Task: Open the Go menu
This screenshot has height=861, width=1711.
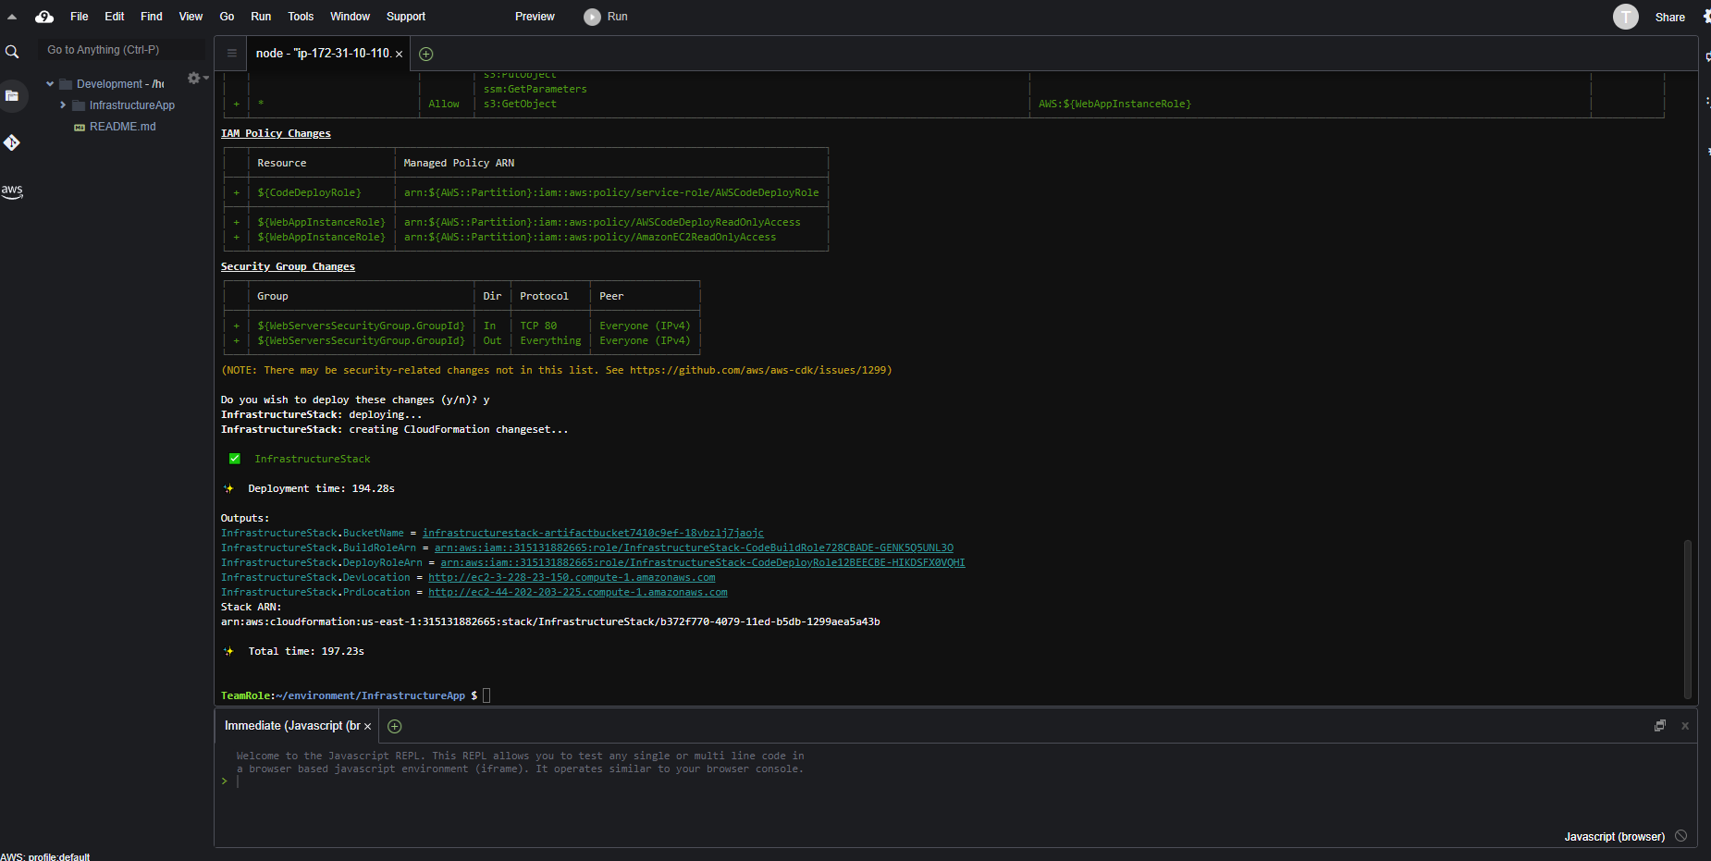Action: tap(227, 17)
